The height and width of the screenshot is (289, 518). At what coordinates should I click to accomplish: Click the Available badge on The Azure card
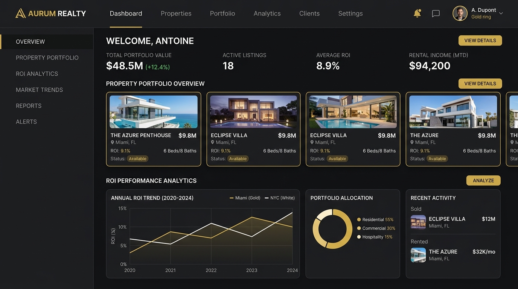[437, 159]
